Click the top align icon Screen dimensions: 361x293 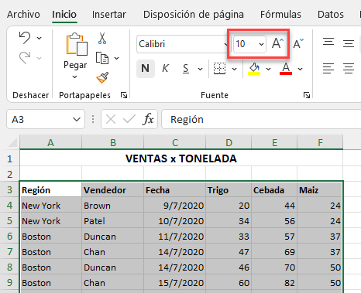[x=328, y=43]
